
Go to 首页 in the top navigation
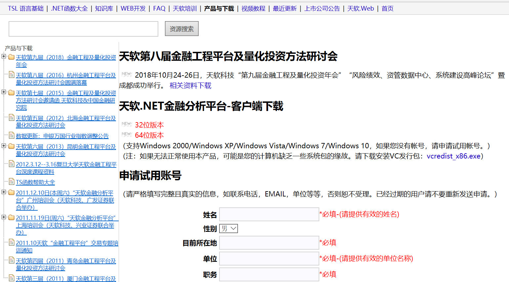pos(387,9)
